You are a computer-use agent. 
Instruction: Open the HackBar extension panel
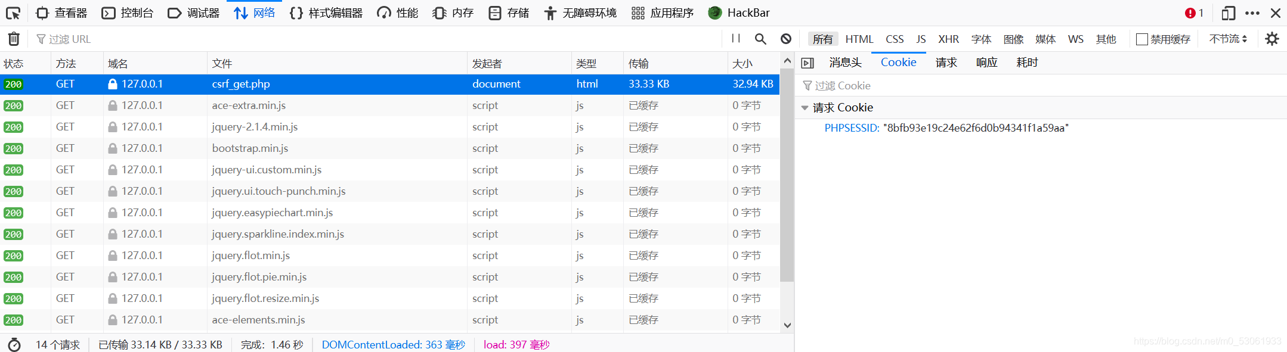739,13
